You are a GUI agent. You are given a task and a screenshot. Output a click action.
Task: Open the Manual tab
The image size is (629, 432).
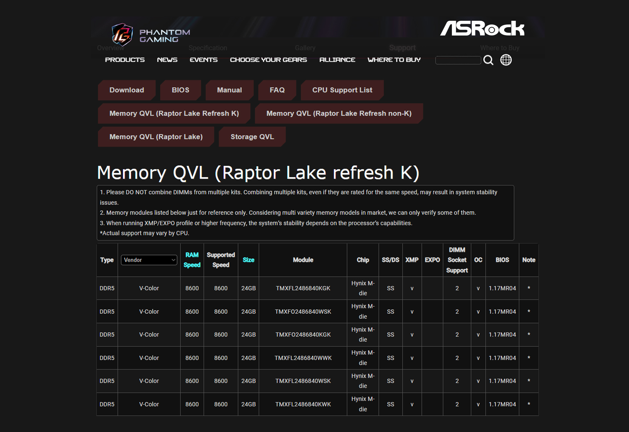(x=229, y=90)
